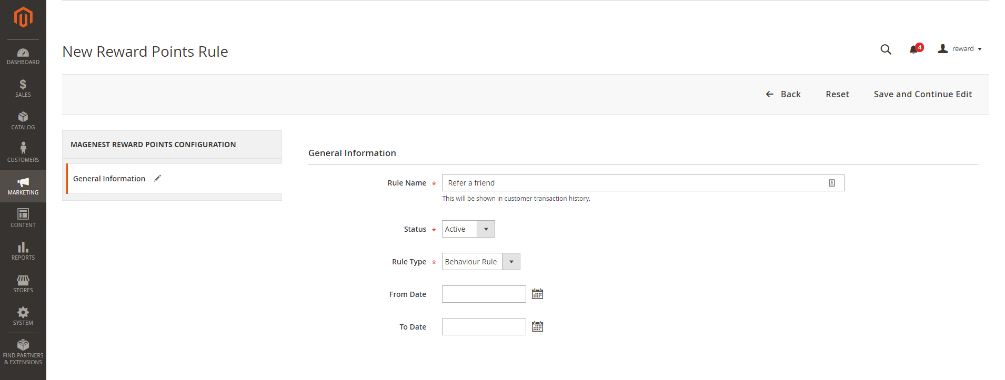Viewport: 1005px width, 380px height.
Task: Expand the reward user account menu
Action: coord(960,49)
